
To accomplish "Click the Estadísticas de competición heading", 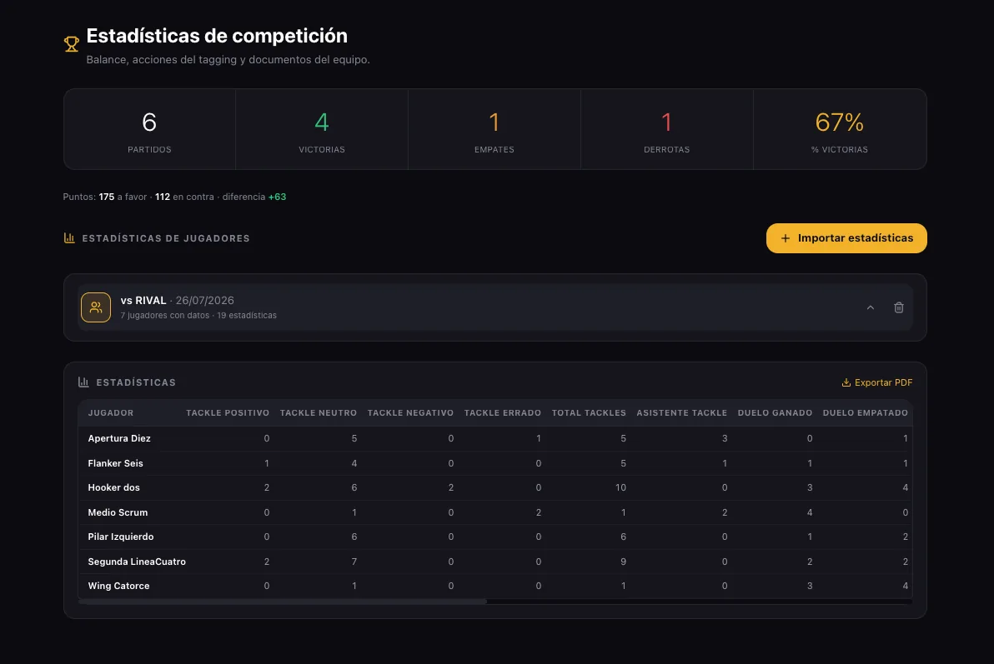I will click(217, 36).
